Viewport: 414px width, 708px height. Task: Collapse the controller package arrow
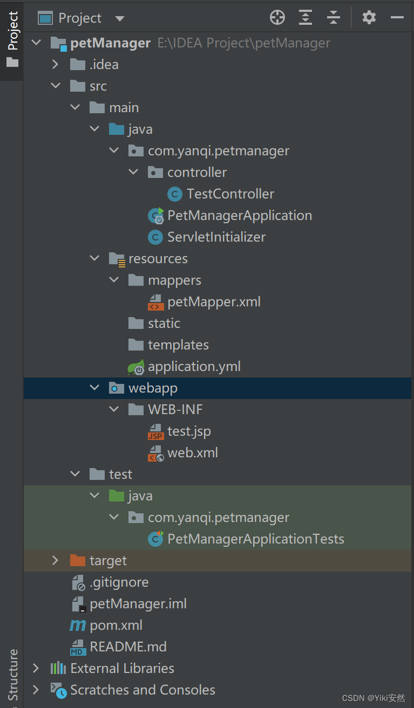[x=133, y=172]
